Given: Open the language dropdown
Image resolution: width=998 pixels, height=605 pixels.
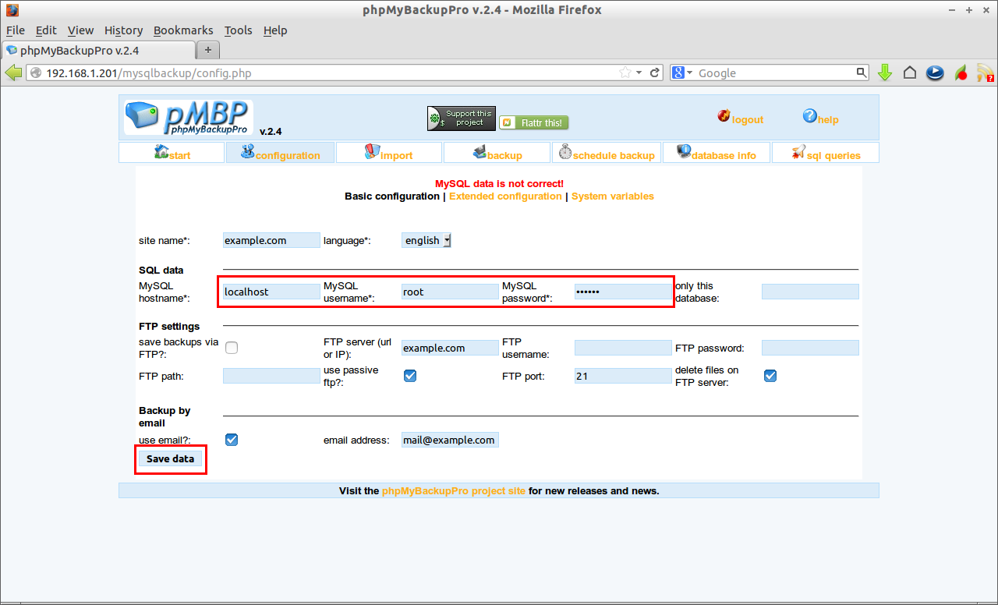Looking at the screenshot, I should pyautogui.click(x=426, y=240).
